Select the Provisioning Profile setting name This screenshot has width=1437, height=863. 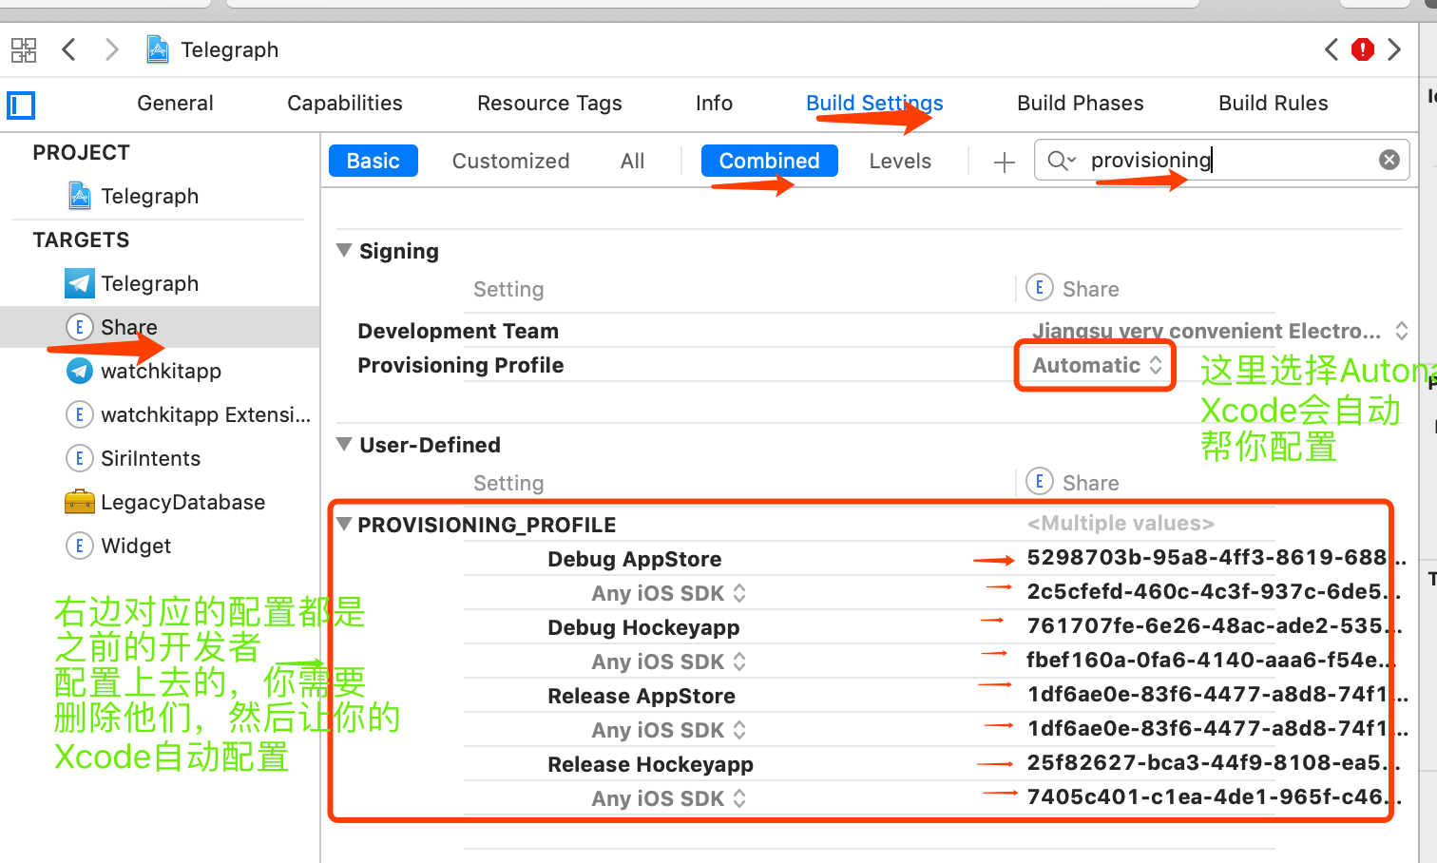461,365
